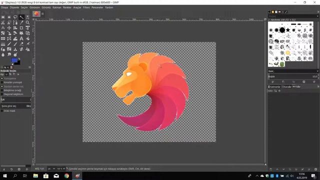This screenshot has width=320, height=180.
Task: Select the Alignment tool
Action: pos(15,28)
